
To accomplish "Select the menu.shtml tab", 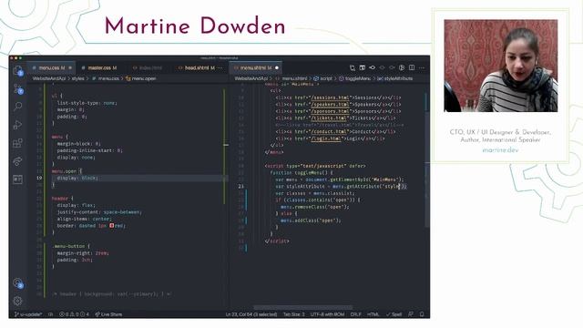I will [x=256, y=67].
